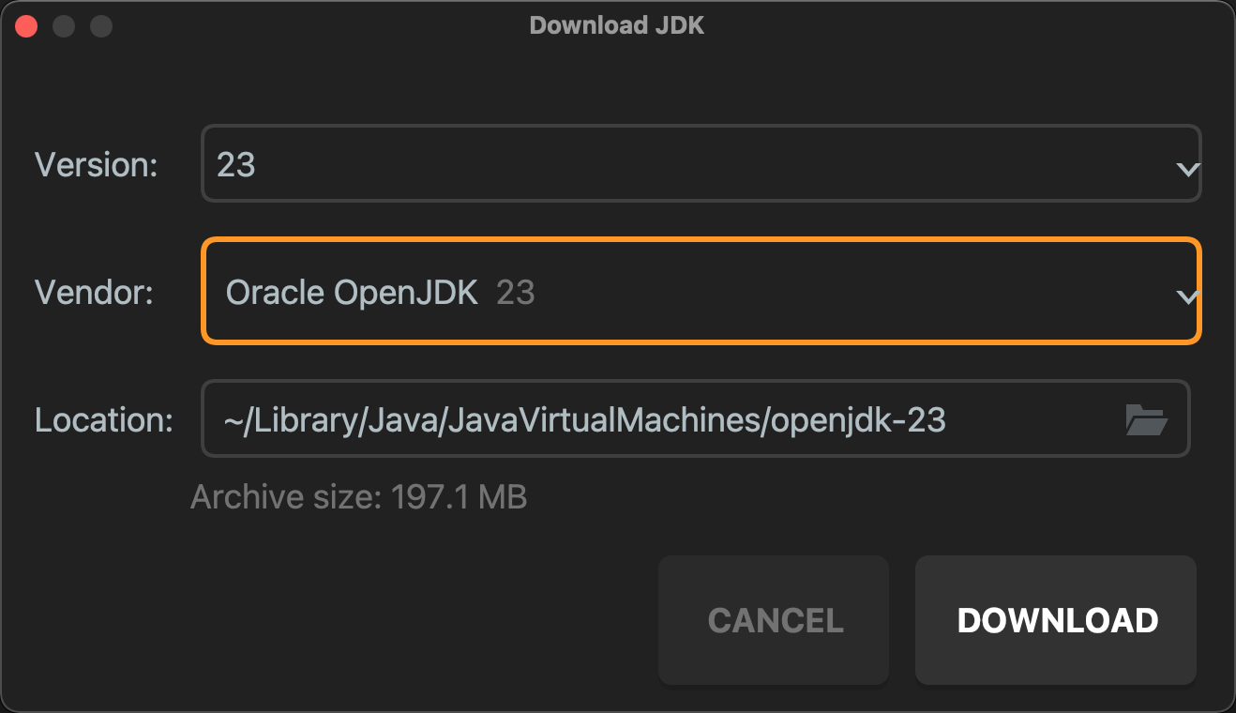The width and height of the screenshot is (1236, 713).
Task: Expand the Vendor dropdown list
Action: [x=701, y=292]
